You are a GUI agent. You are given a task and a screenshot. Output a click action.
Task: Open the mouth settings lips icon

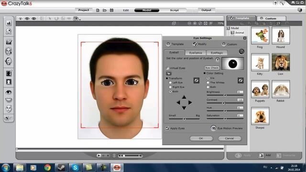tap(9, 100)
